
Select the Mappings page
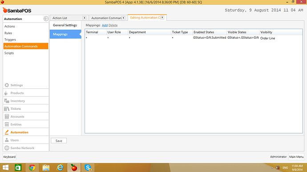pos(65,34)
